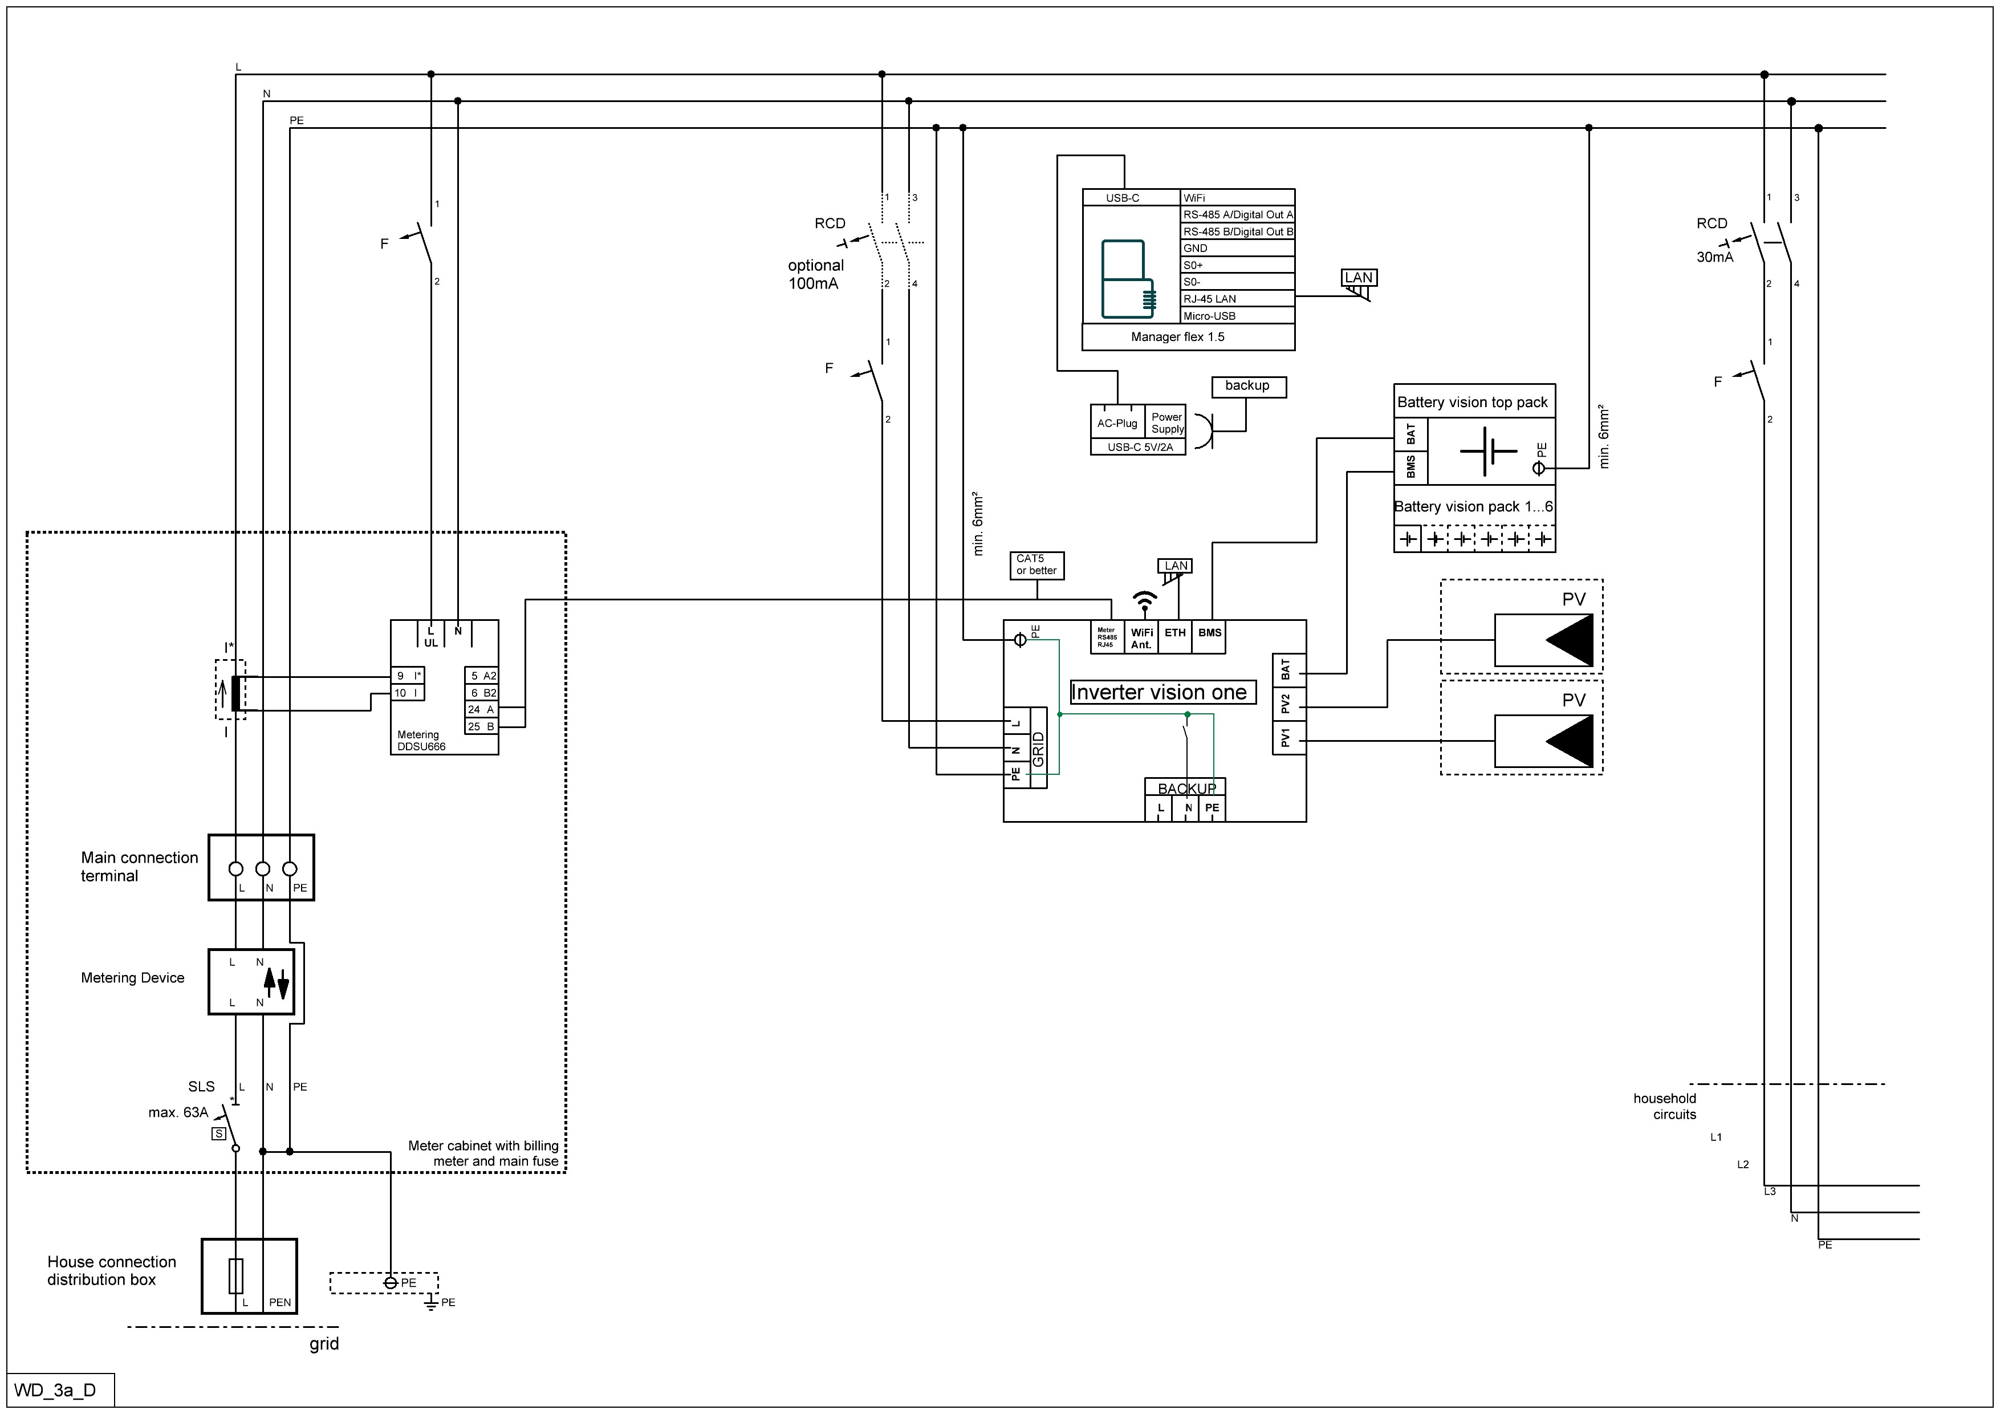Viewport: 2000px width, 1414px height.
Task: Select the lower PV panel symbol
Action: pyautogui.click(x=1543, y=741)
